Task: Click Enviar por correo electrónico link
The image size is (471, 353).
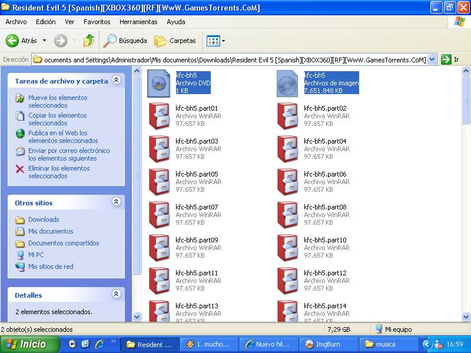Action: 69,155
